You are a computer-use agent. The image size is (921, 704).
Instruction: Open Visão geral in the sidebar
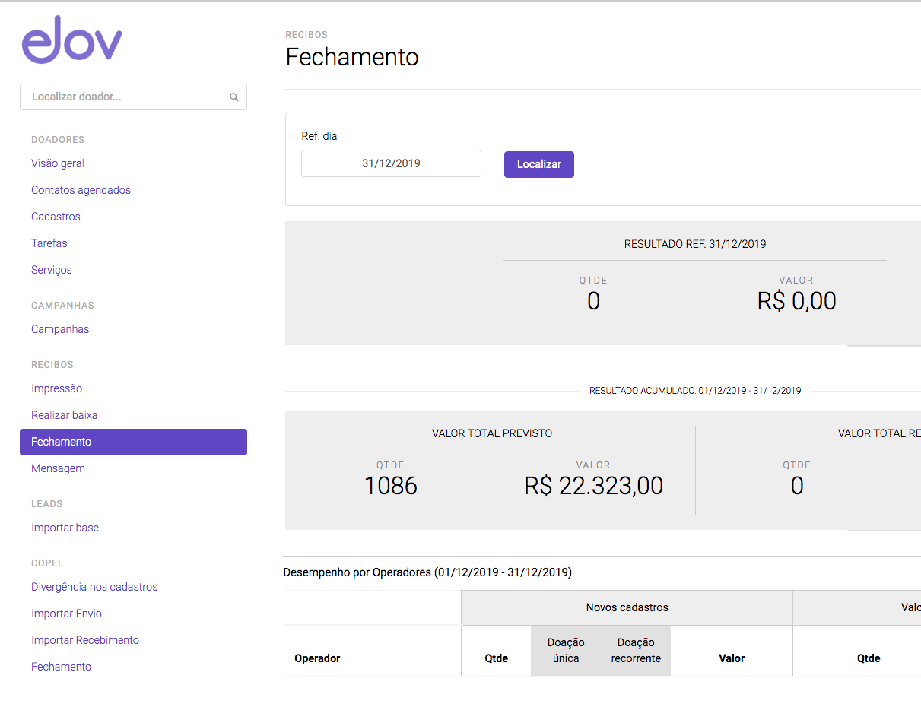click(58, 163)
